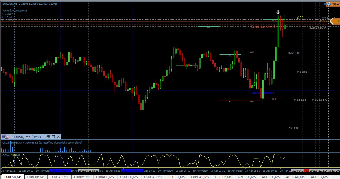
Task: Click the 19 Apr 00:10 time label
Action: point(26,171)
